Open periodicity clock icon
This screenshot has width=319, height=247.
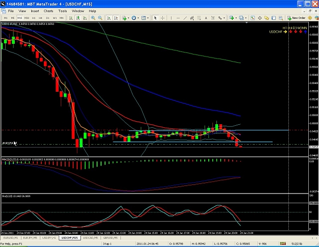pyautogui.click(x=134, y=18)
